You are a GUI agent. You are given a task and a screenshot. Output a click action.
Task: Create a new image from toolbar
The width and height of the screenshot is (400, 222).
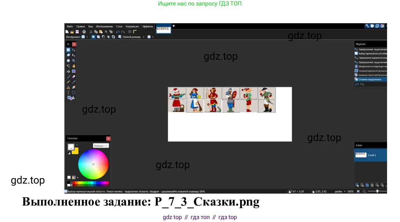tap(67, 32)
